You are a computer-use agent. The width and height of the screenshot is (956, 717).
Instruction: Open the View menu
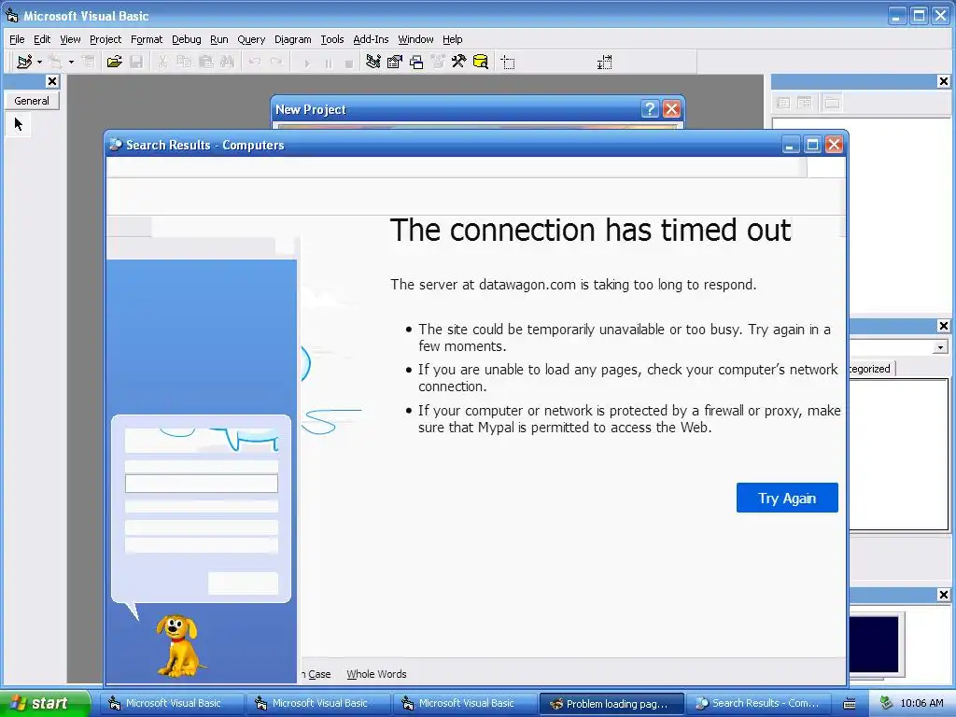click(70, 39)
